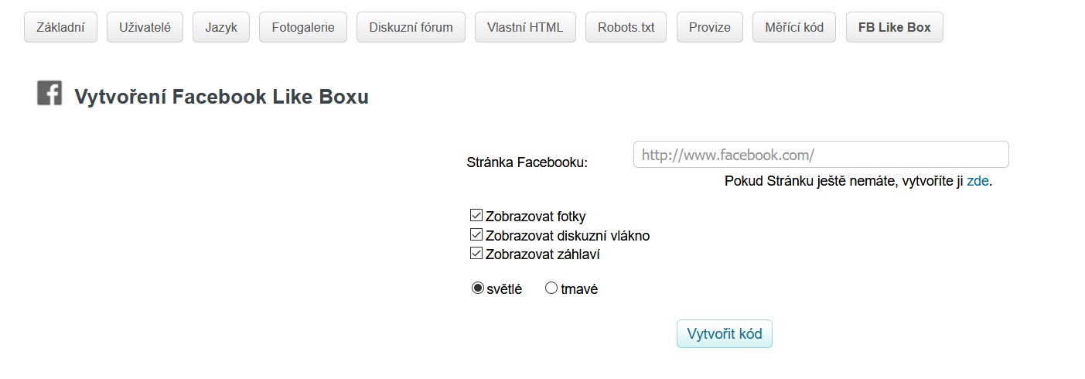The height and width of the screenshot is (379, 1085).
Task: Open the Provize tab
Action: [709, 27]
